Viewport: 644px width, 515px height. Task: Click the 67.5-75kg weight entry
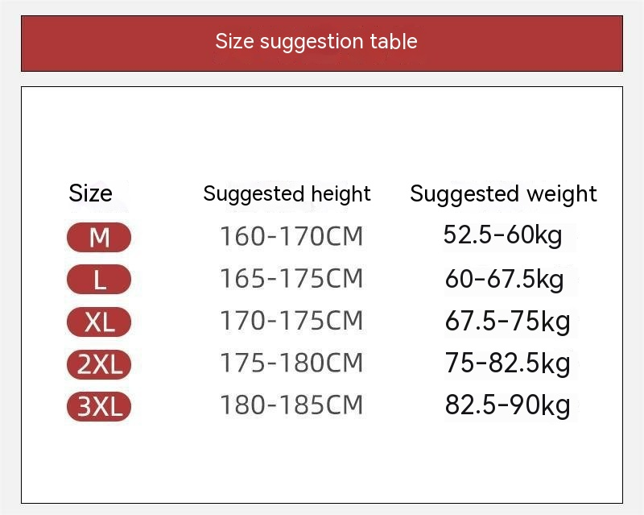(507, 321)
